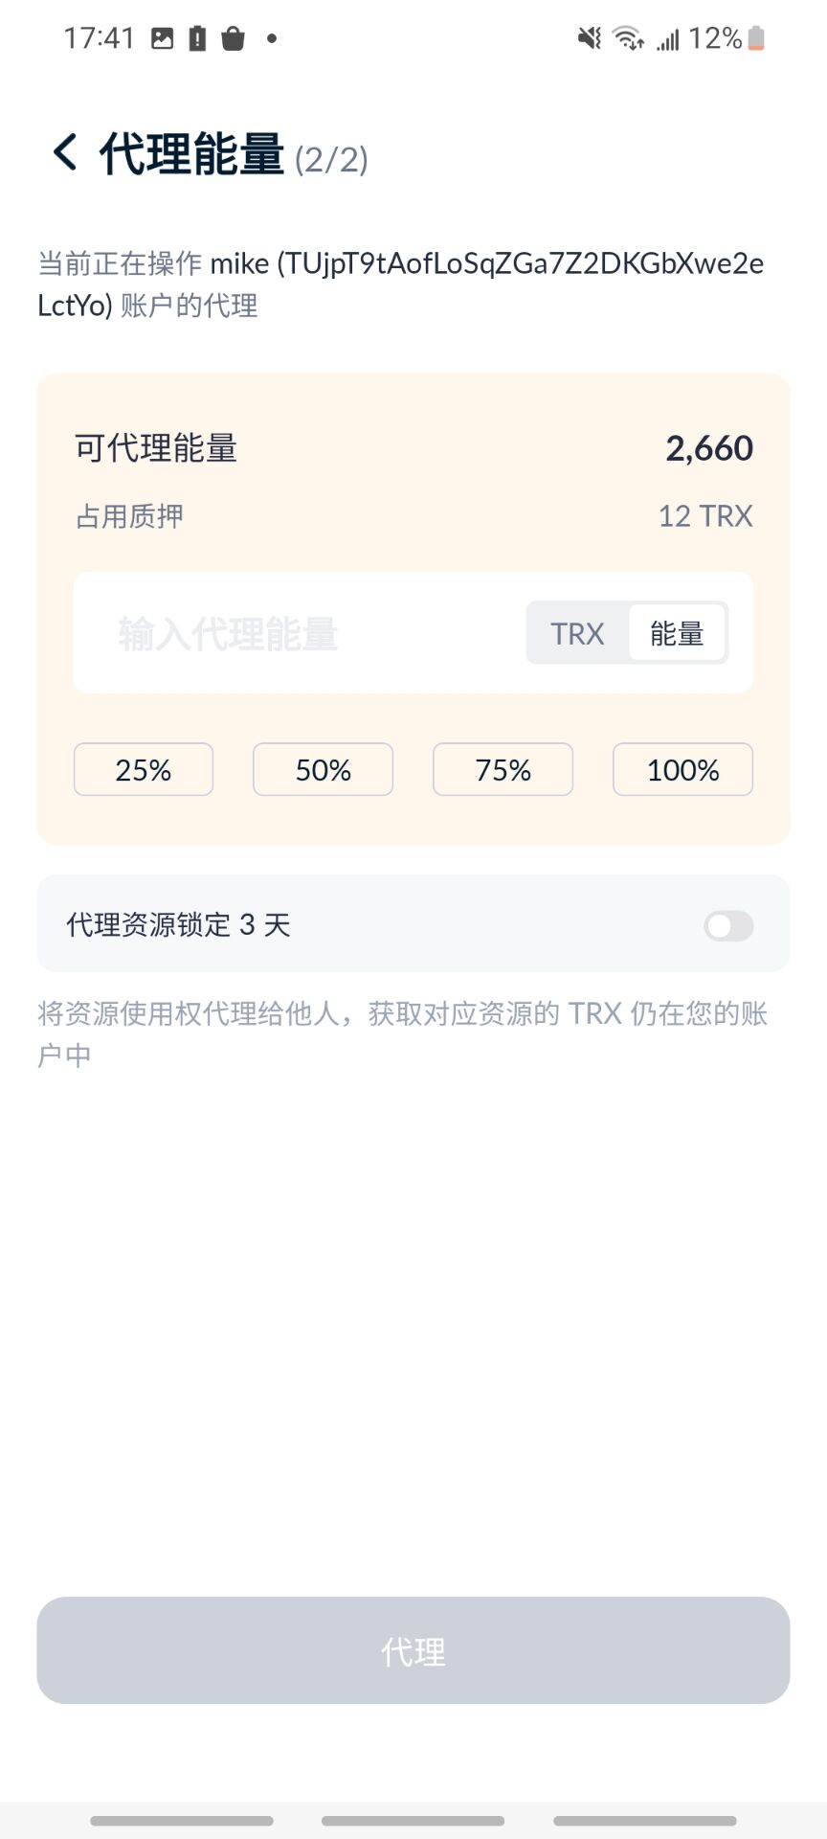The height and width of the screenshot is (1839, 827).
Task: Tap the cellular signal strength icon
Action: 667,38
